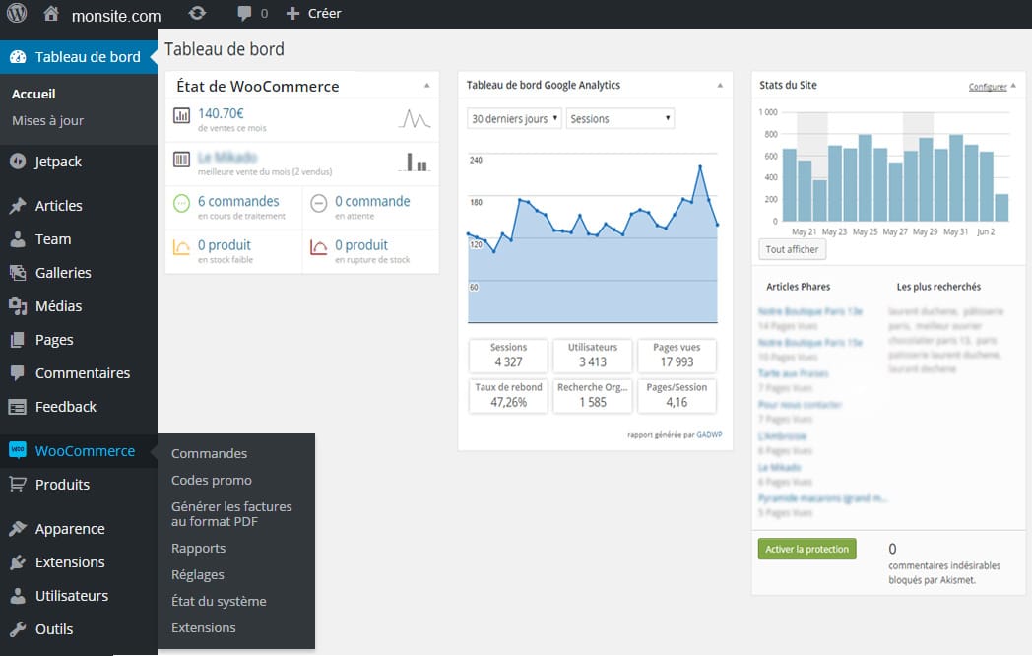The width and height of the screenshot is (1032, 656).
Task: Click the home icon beside monsite.com
Action: (x=51, y=14)
